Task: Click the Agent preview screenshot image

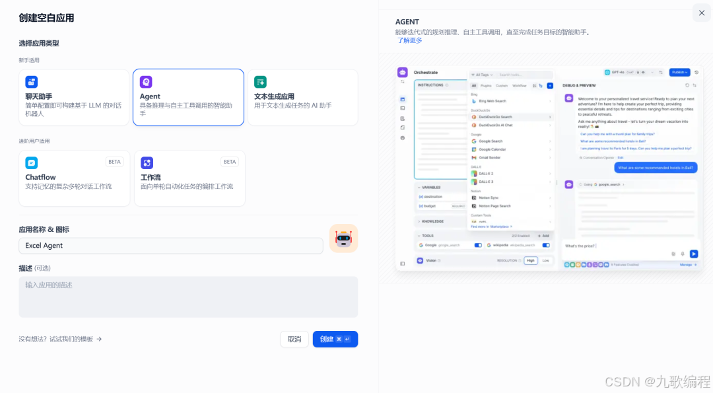Action: pyautogui.click(x=548, y=168)
